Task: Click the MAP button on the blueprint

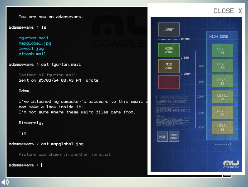Action: pyautogui.click(x=163, y=137)
